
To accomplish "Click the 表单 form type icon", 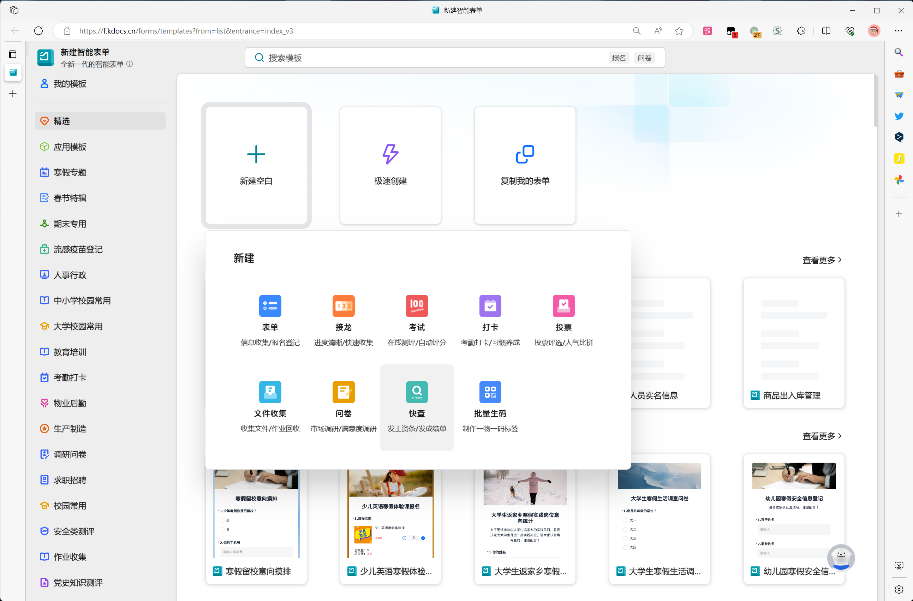I will pyautogui.click(x=270, y=306).
